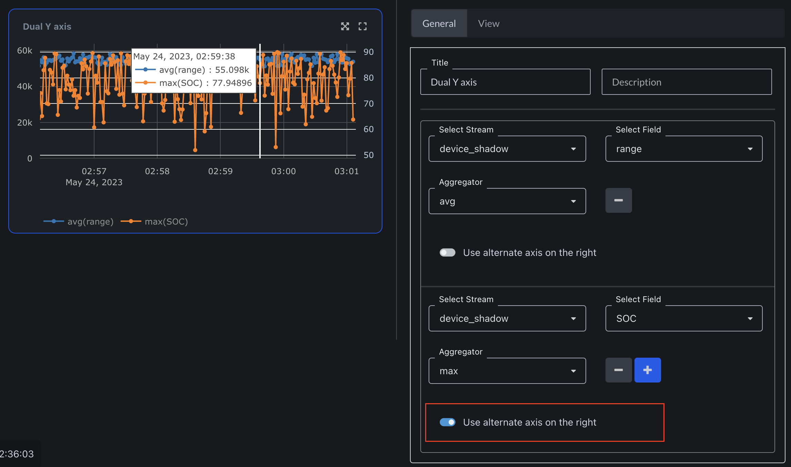Expand the max aggregator dropdown
Image resolution: width=791 pixels, height=467 pixels.
507,371
